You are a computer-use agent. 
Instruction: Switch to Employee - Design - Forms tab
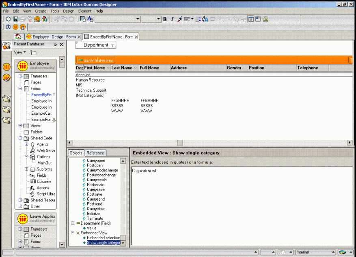pos(54,37)
